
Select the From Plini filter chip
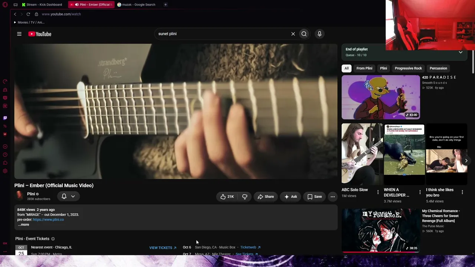click(364, 68)
